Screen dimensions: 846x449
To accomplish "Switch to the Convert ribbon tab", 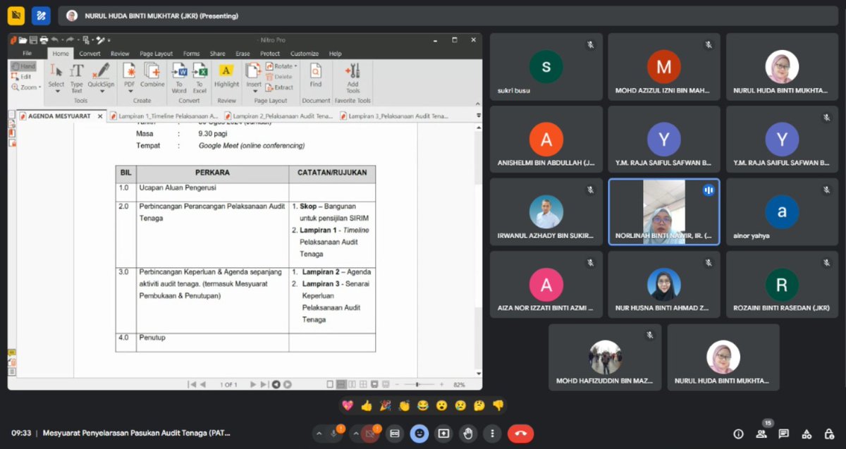I will [x=90, y=54].
